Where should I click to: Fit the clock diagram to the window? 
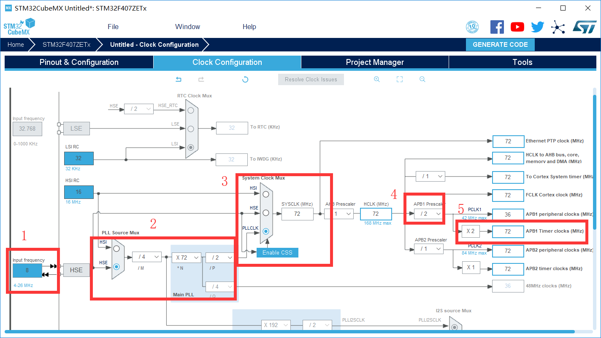coord(400,79)
